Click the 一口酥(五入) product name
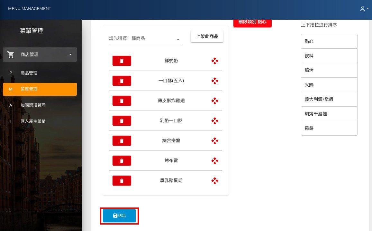372x231 pixels. click(171, 81)
